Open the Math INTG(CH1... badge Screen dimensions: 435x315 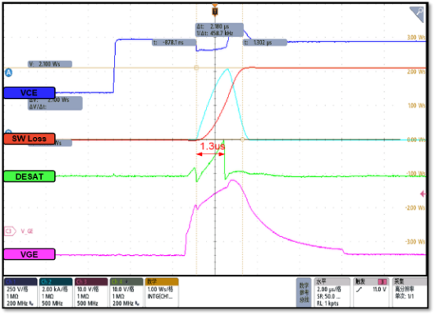162,293
